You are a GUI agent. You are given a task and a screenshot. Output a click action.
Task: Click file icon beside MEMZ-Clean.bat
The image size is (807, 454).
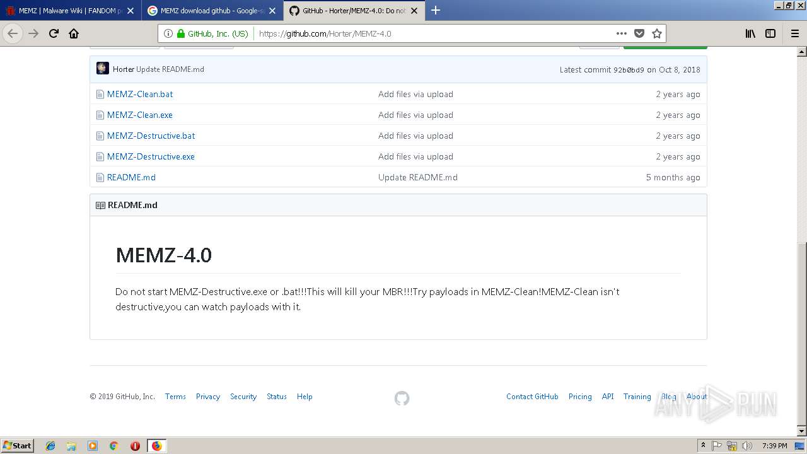pyautogui.click(x=100, y=94)
